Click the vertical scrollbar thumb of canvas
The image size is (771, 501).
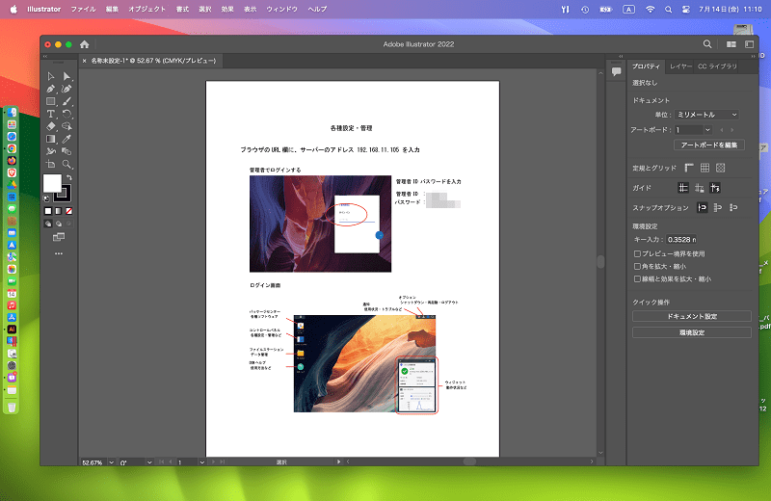[x=600, y=261]
